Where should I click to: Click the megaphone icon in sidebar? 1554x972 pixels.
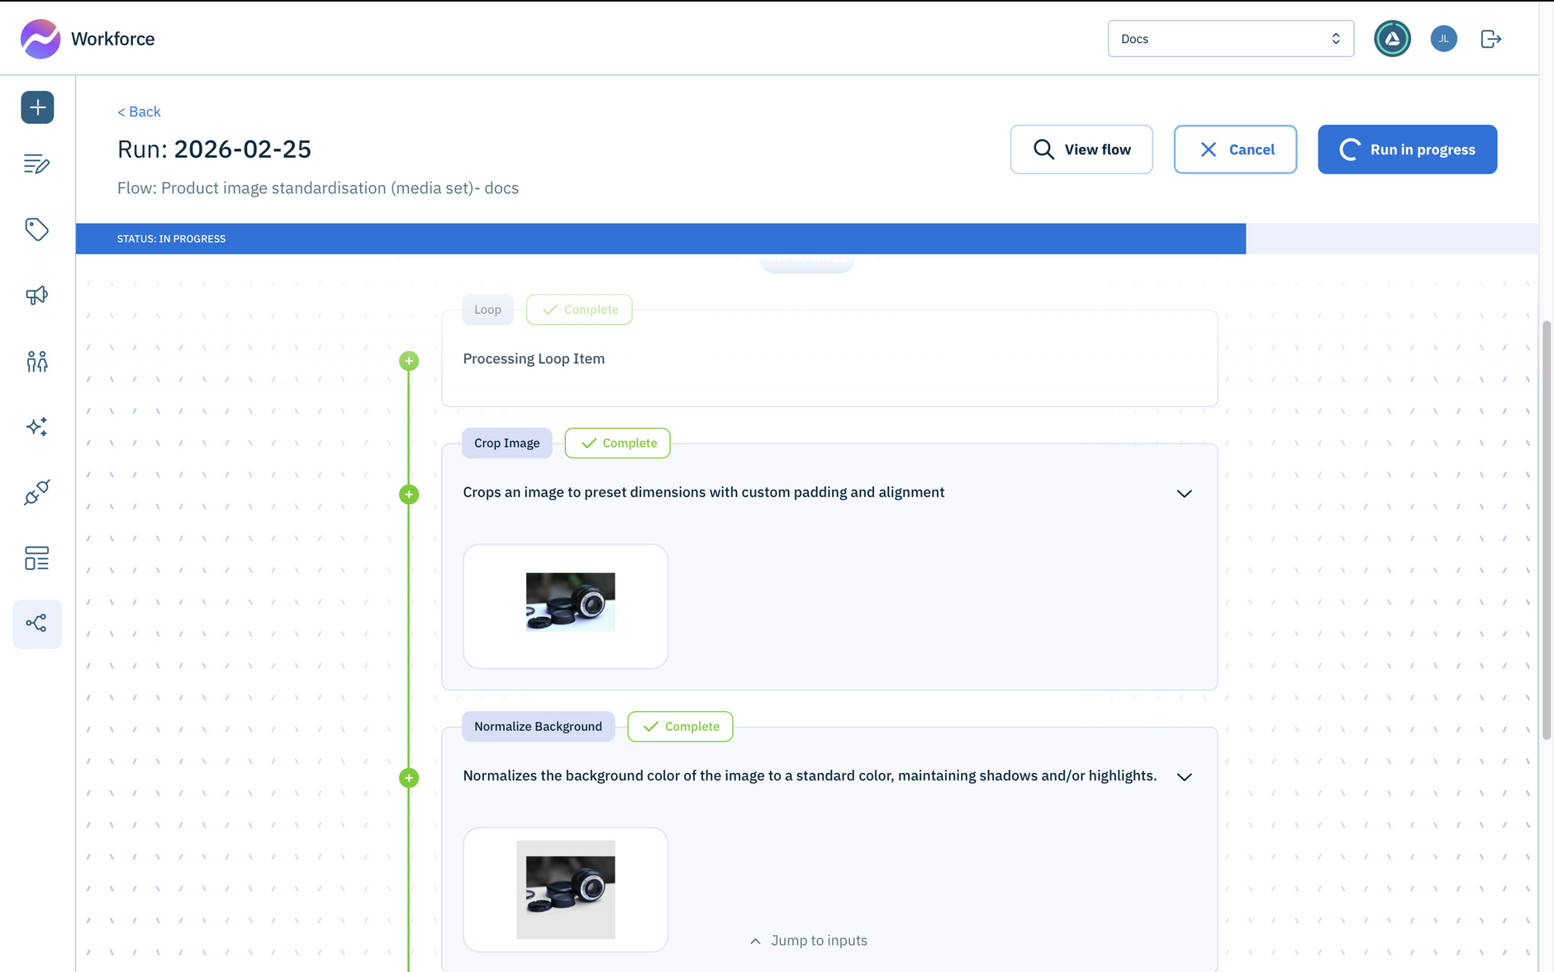tap(37, 295)
